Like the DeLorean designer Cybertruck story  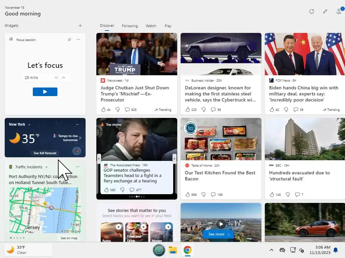pyautogui.click(x=187, y=110)
